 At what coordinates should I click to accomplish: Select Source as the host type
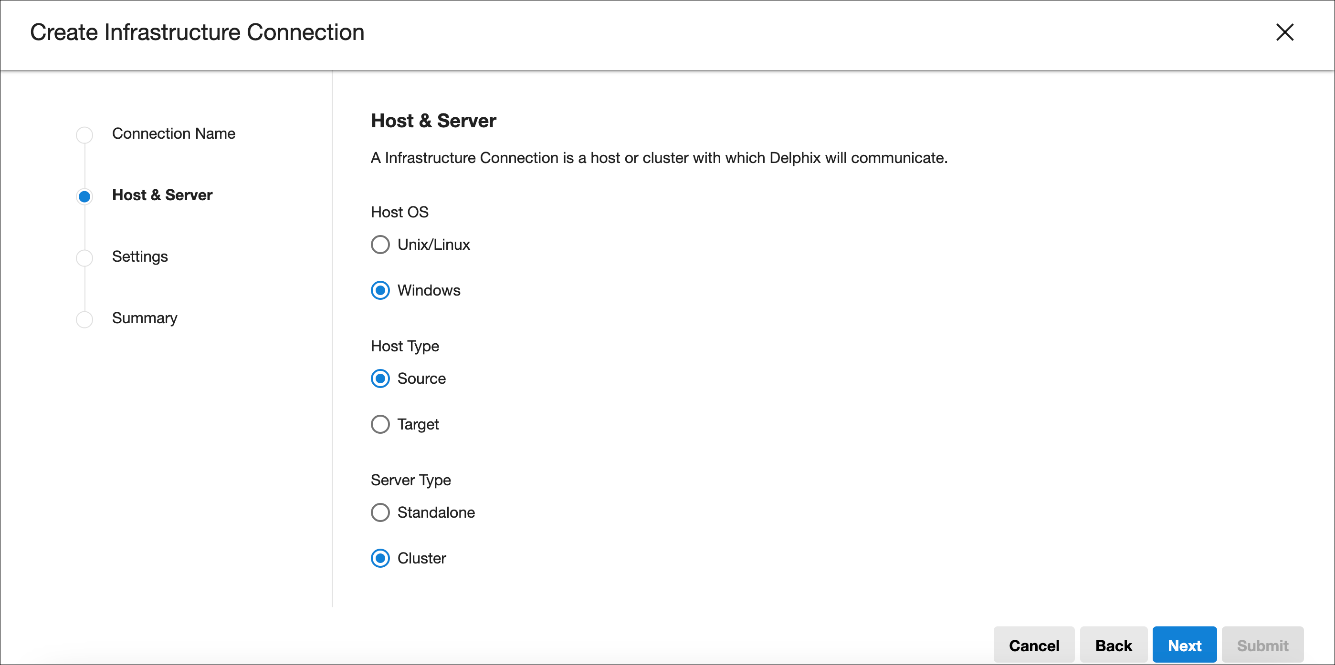380,379
